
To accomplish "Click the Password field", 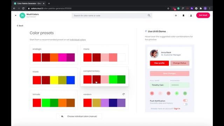I will 180,85.
